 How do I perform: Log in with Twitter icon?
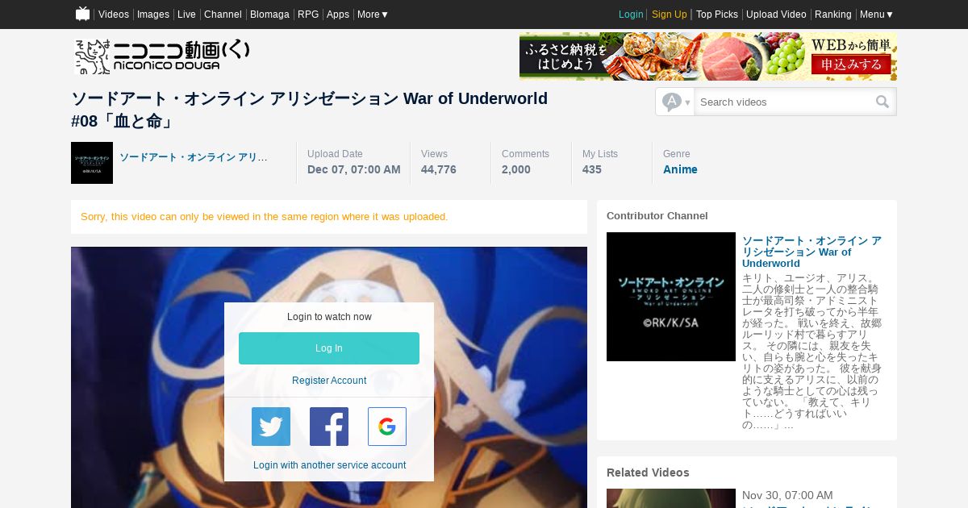[271, 427]
